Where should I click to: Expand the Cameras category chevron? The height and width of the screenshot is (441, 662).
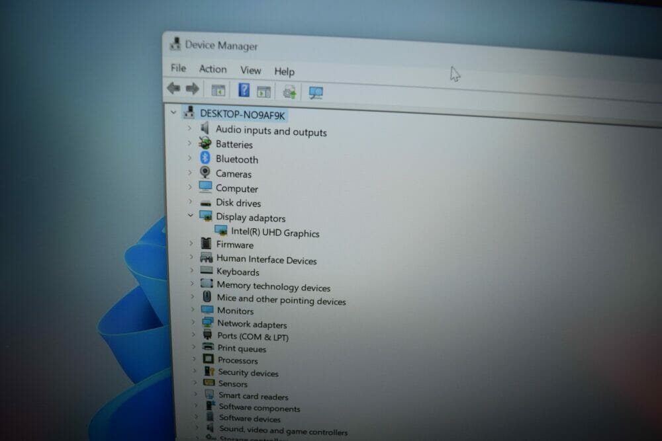pyautogui.click(x=190, y=173)
